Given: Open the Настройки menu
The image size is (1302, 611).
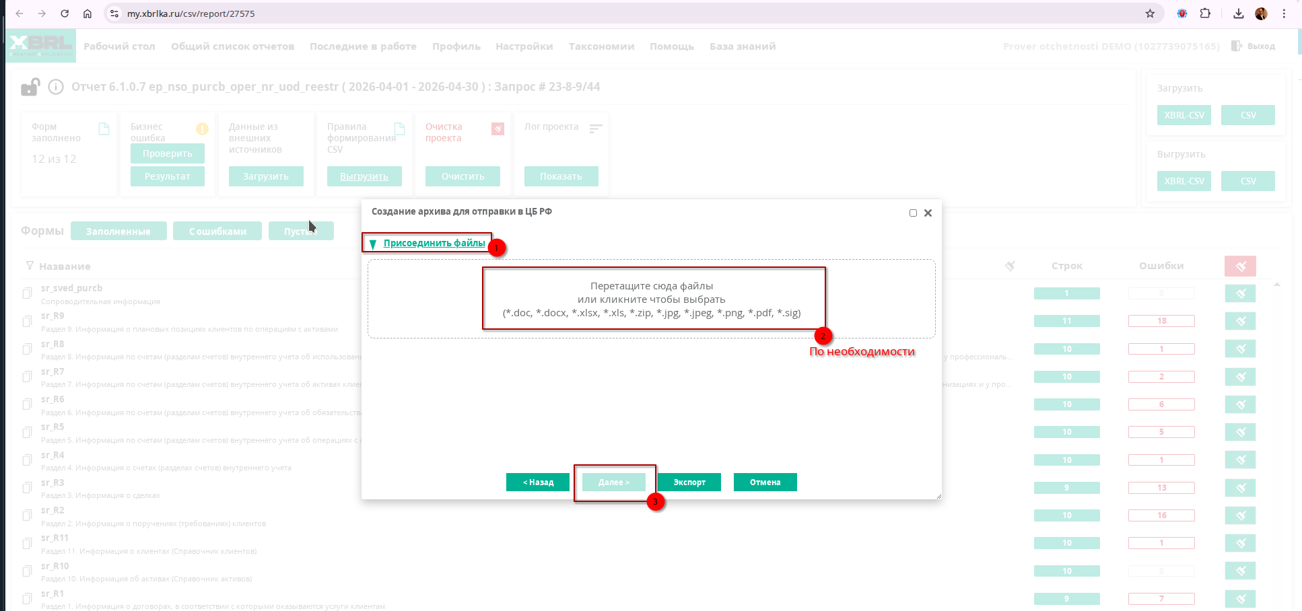Looking at the screenshot, I should (x=524, y=46).
